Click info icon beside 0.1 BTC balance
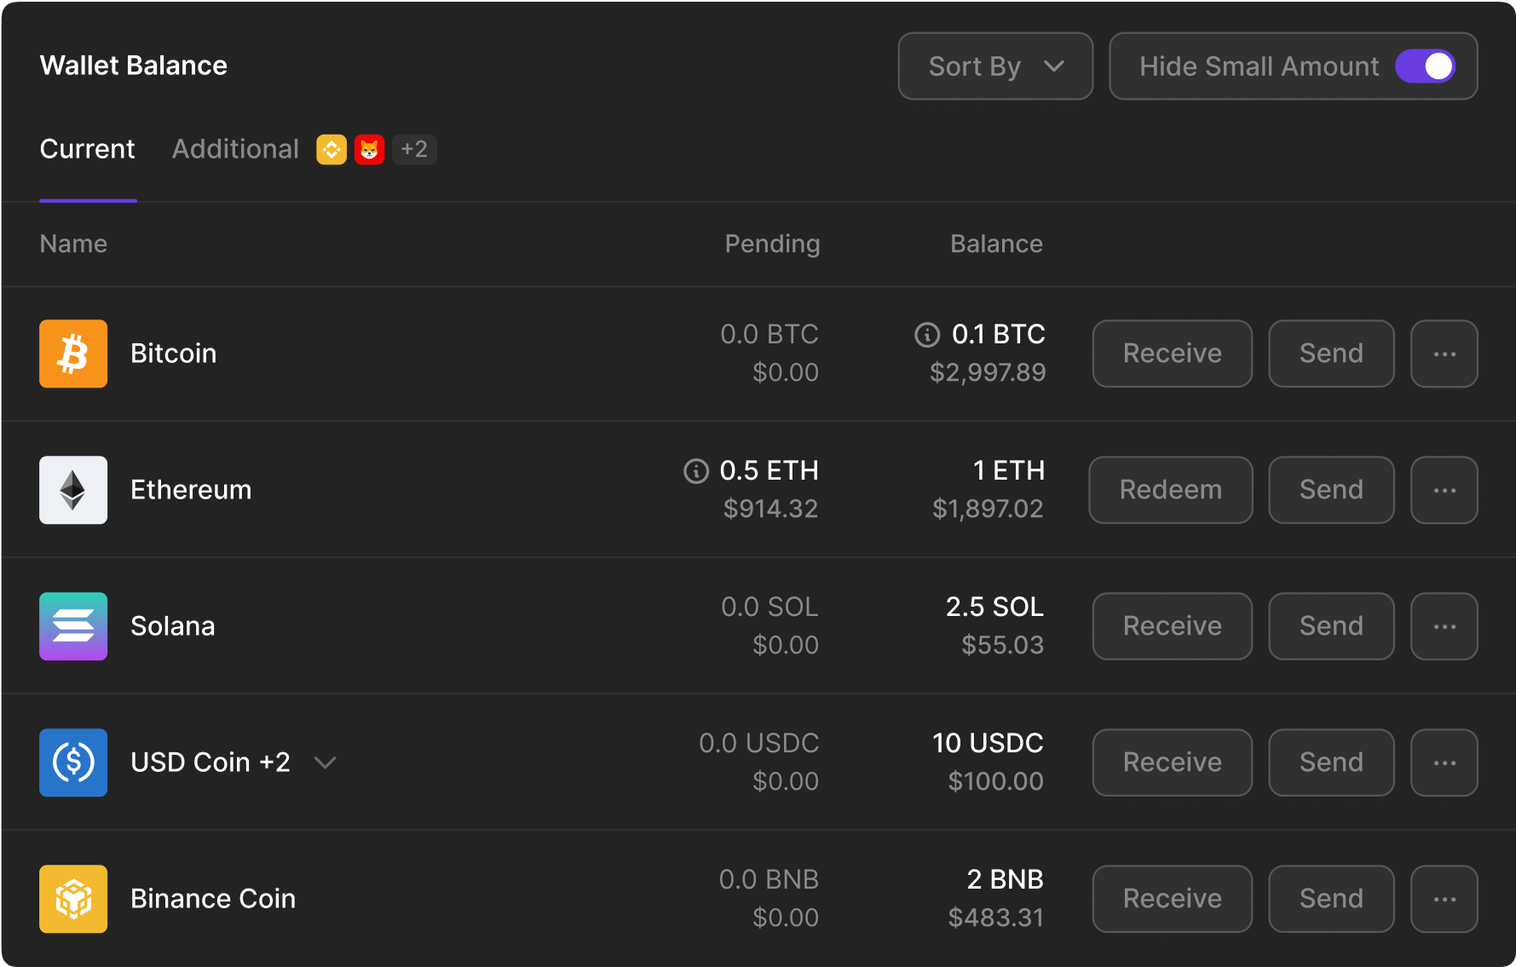Image resolution: width=1516 pixels, height=967 pixels. pyautogui.click(x=927, y=335)
